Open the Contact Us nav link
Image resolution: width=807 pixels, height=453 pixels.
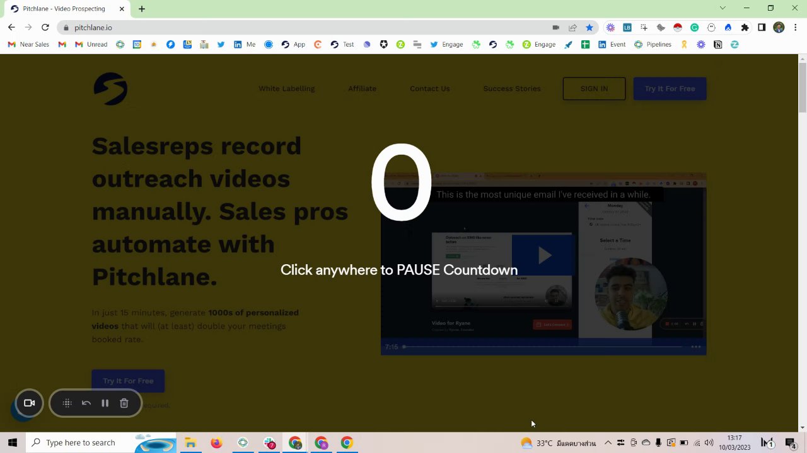click(429, 89)
